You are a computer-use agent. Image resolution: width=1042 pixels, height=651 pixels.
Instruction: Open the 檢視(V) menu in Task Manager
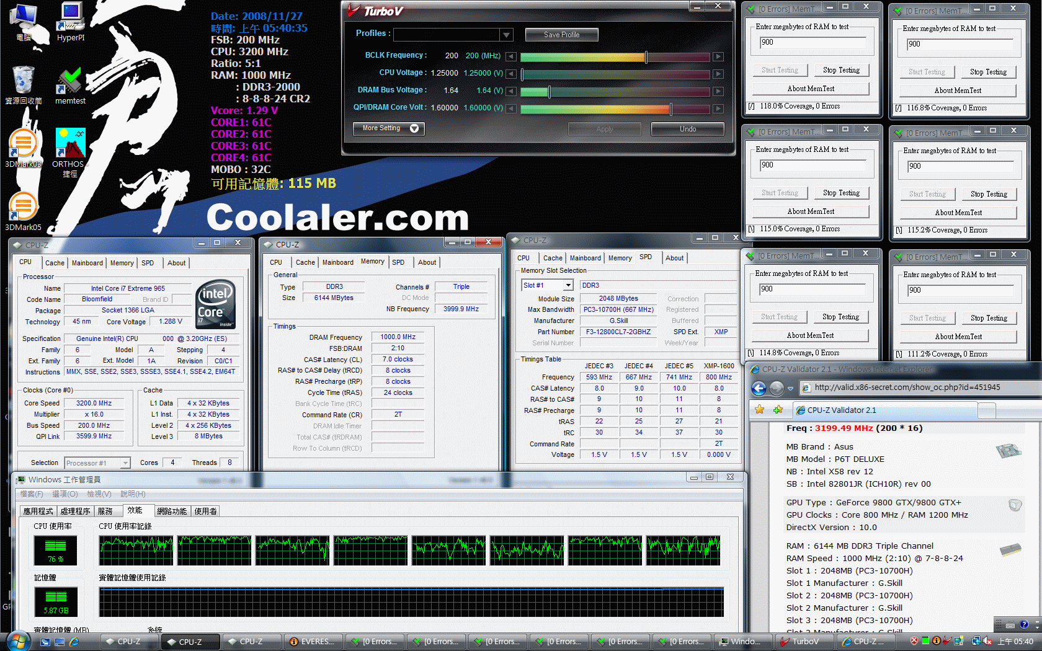[x=99, y=494]
